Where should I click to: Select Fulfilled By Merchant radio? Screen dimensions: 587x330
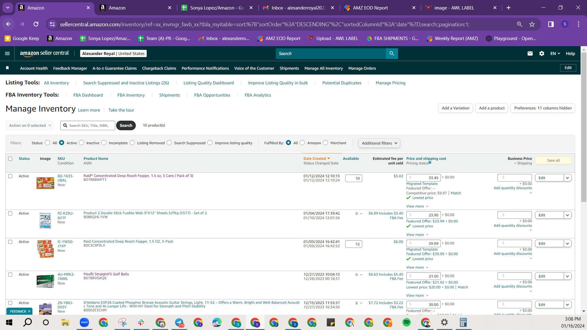click(326, 143)
